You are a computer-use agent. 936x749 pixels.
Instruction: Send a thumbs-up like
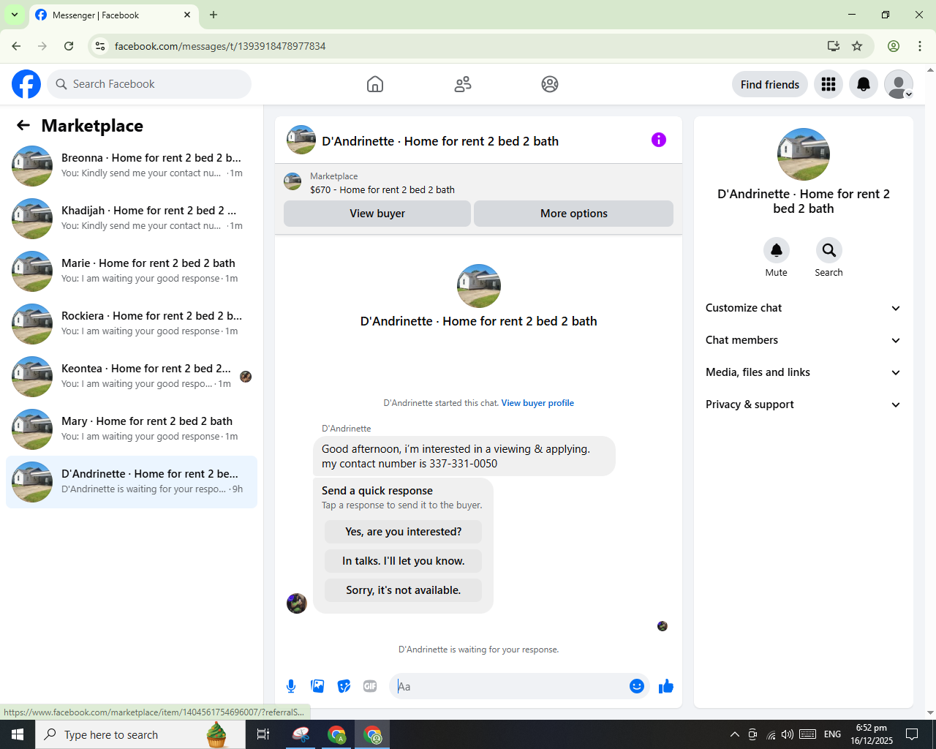666,686
